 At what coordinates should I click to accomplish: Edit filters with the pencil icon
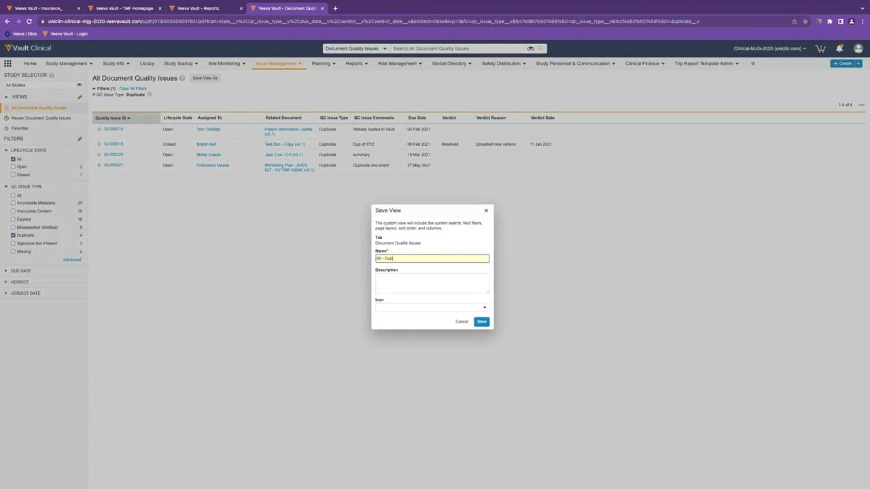pos(80,139)
